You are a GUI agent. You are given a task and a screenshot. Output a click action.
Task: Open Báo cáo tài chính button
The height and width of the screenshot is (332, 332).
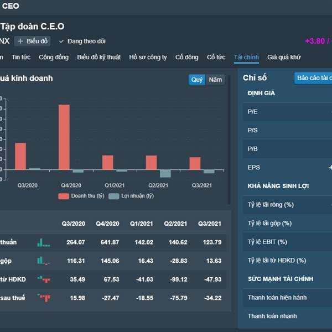pyautogui.click(x=313, y=78)
